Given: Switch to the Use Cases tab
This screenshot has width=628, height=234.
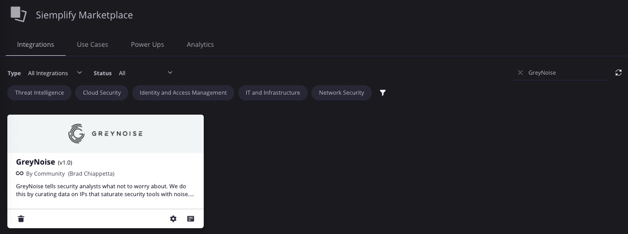Looking at the screenshot, I should tap(92, 45).
